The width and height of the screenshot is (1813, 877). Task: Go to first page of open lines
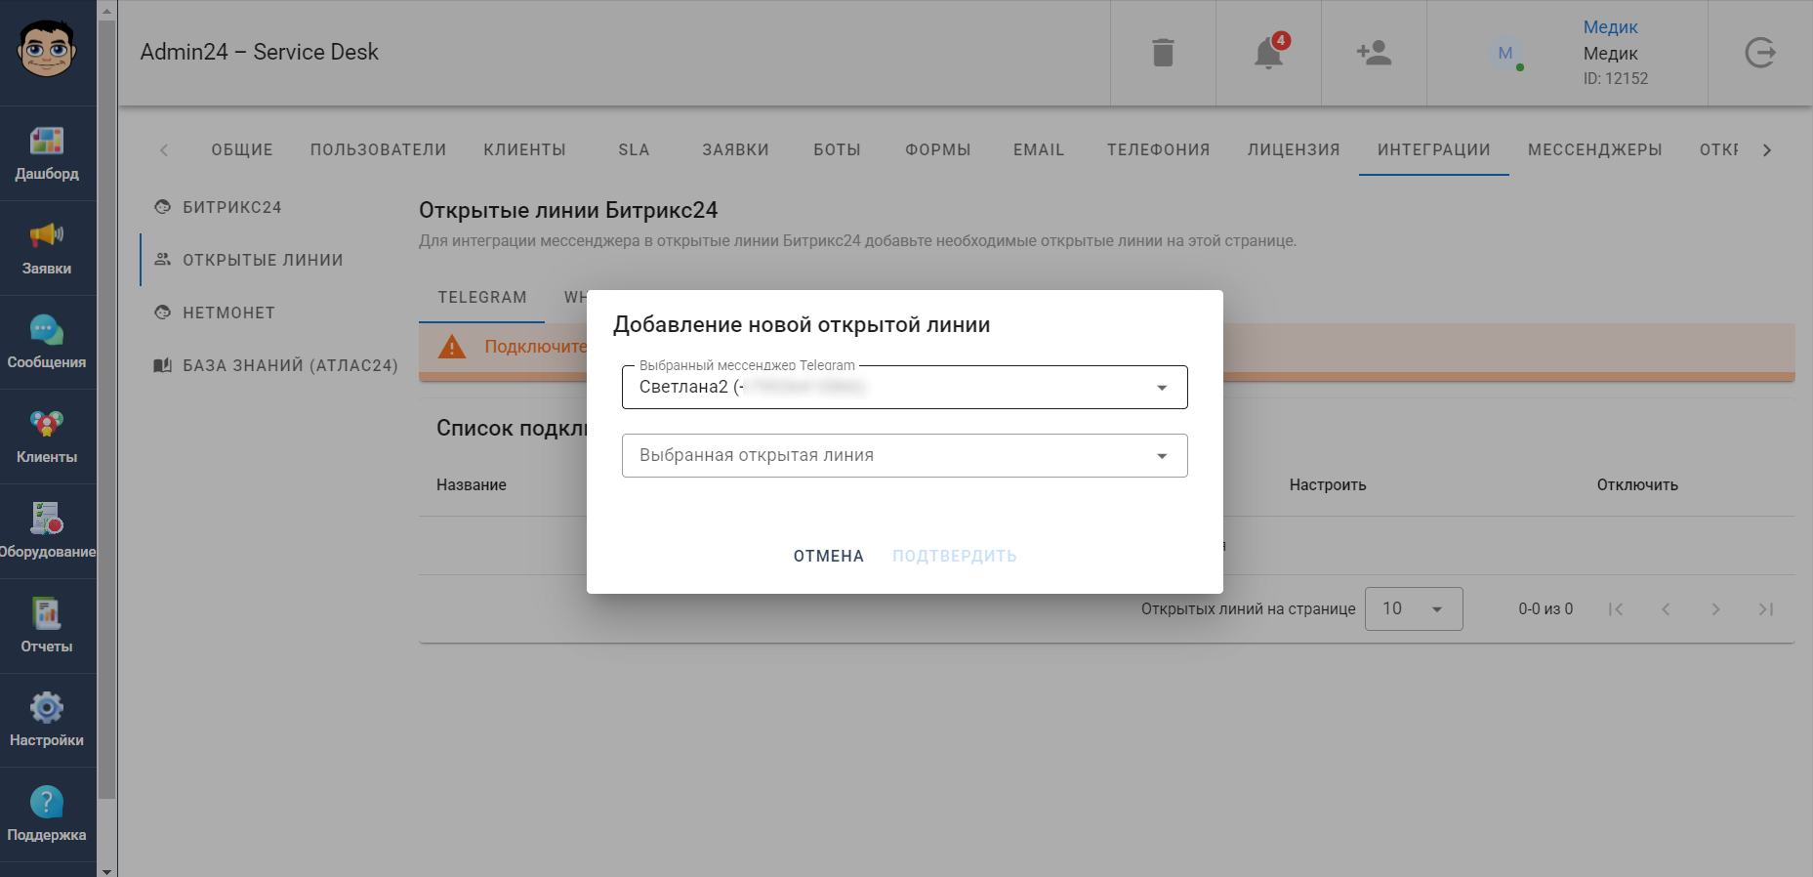point(1616,609)
